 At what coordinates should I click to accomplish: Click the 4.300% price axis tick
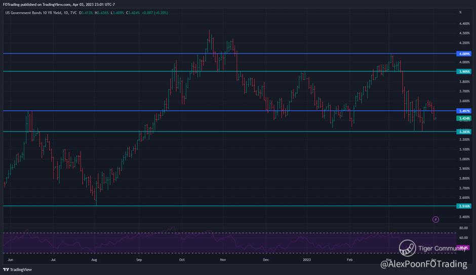(464, 33)
